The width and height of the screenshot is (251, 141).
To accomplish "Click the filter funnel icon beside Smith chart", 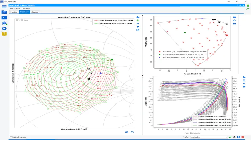I will pos(138,27).
